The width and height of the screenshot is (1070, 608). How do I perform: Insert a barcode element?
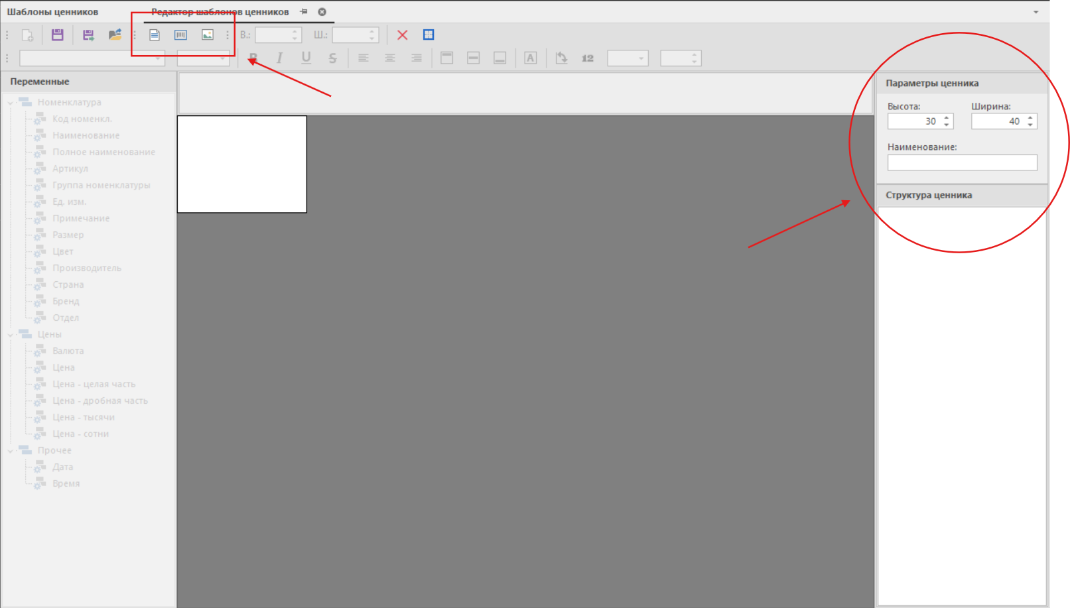tap(180, 35)
